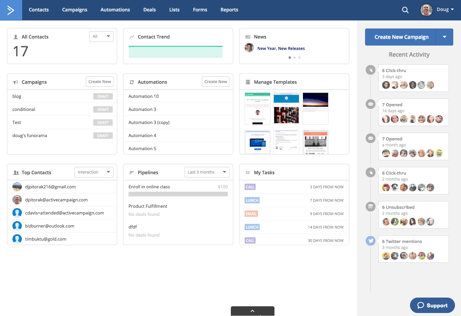Screen dimensions: 461x316
Task: Click the Enroll in online class progress bar
Action: [x=178, y=194]
